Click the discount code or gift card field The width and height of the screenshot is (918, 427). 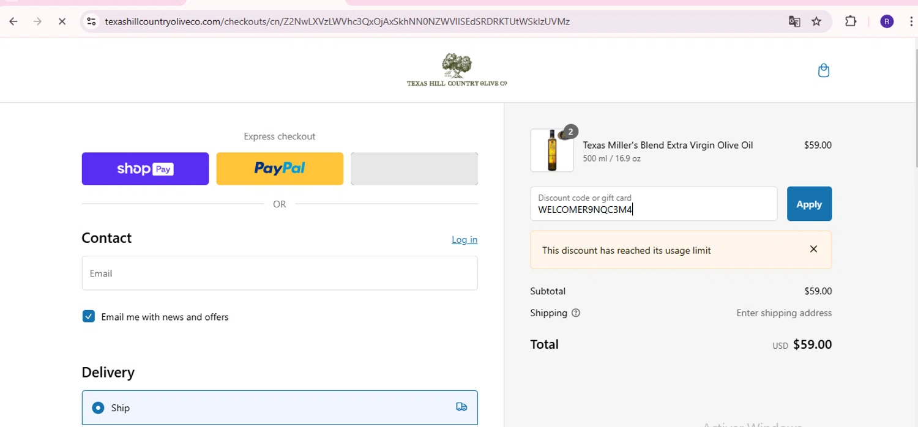click(654, 204)
